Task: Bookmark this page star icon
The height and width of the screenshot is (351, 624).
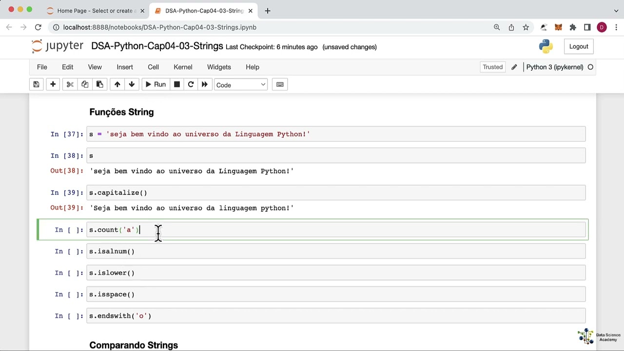Action: [526, 27]
